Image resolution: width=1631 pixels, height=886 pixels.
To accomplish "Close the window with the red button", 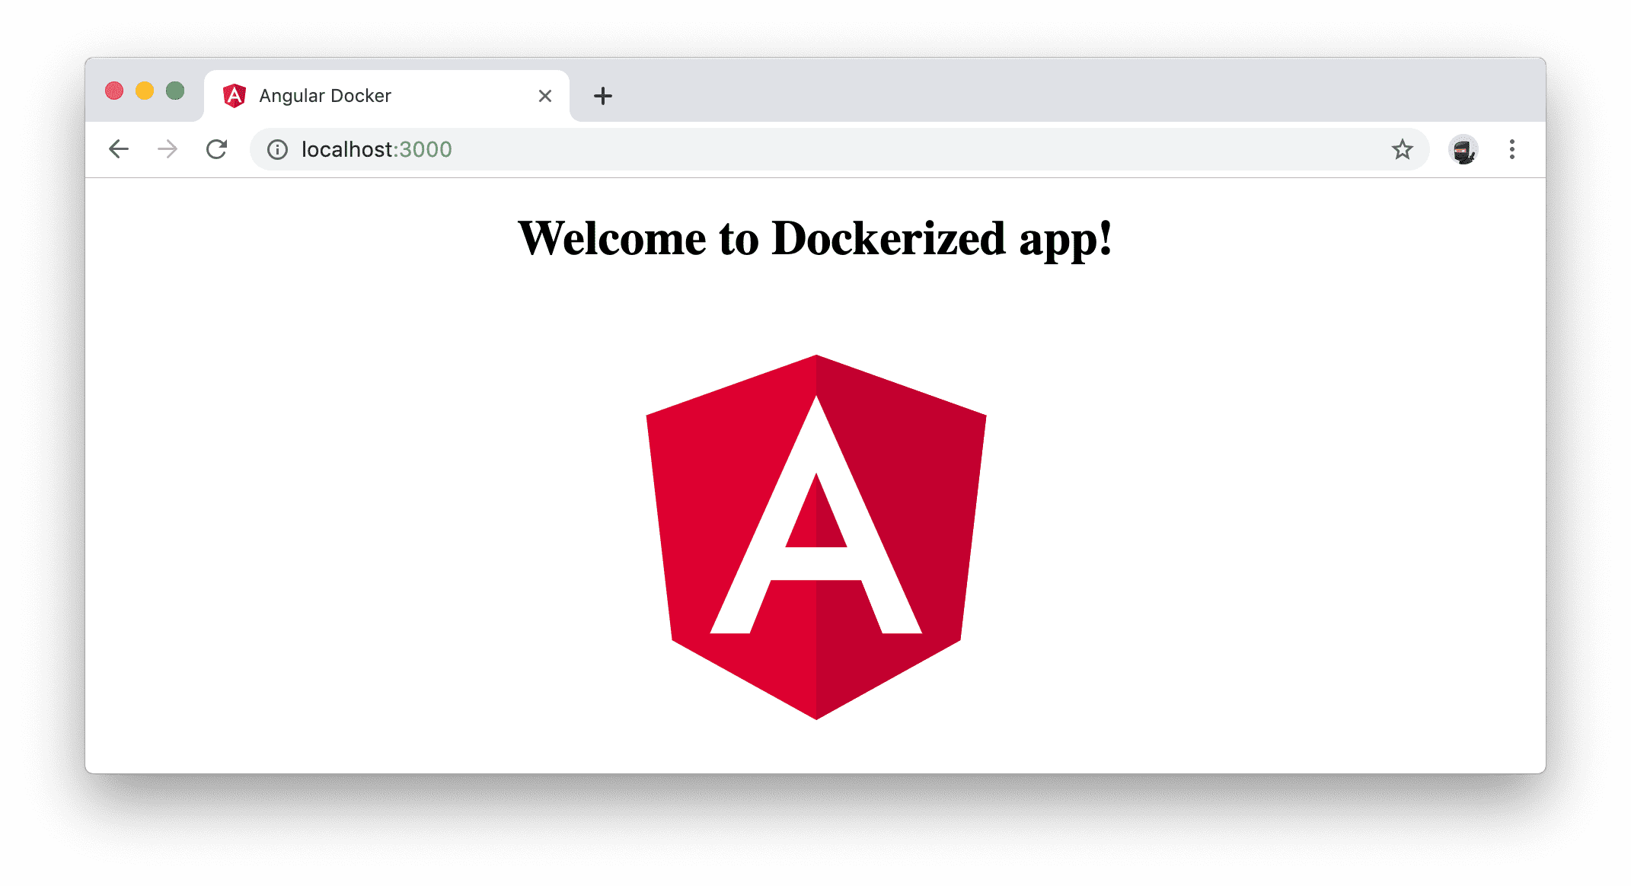I will [114, 91].
